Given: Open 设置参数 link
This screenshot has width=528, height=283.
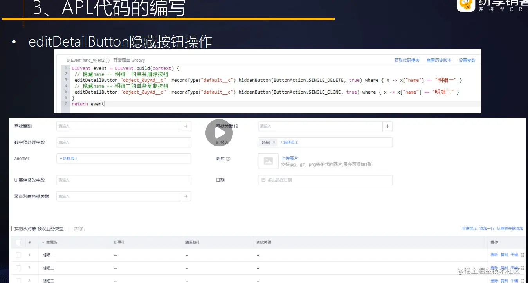Looking at the screenshot, I should click(467, 60).
